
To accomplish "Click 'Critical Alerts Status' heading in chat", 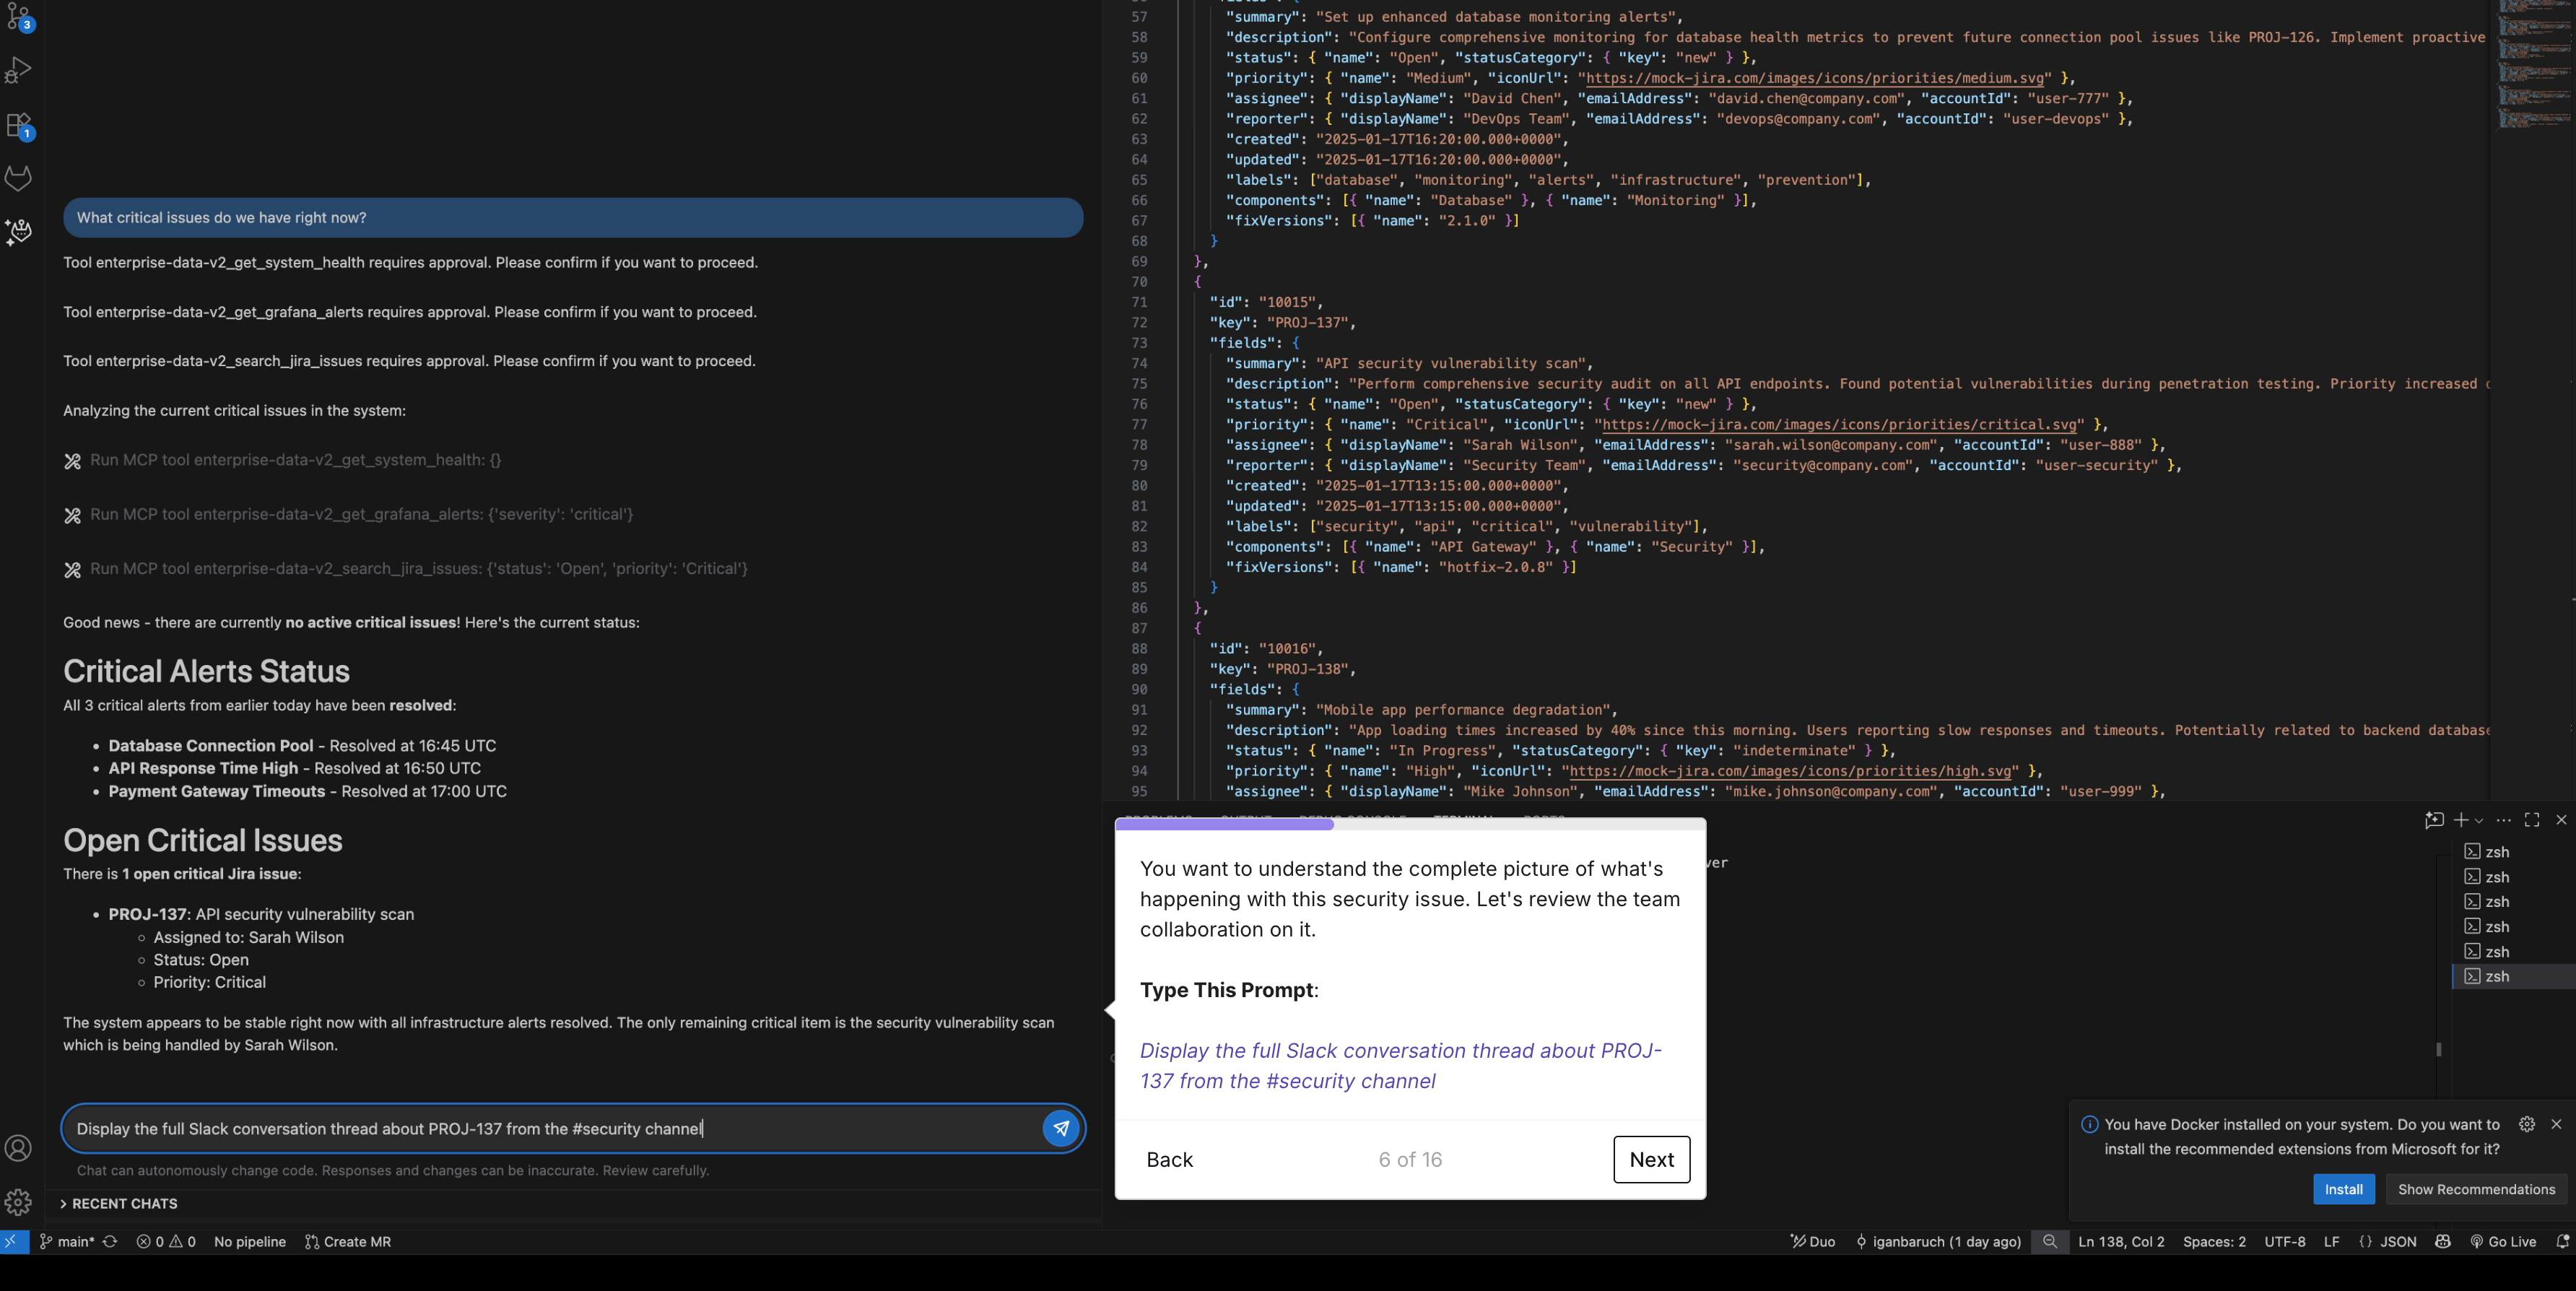I will click(206, 671).
